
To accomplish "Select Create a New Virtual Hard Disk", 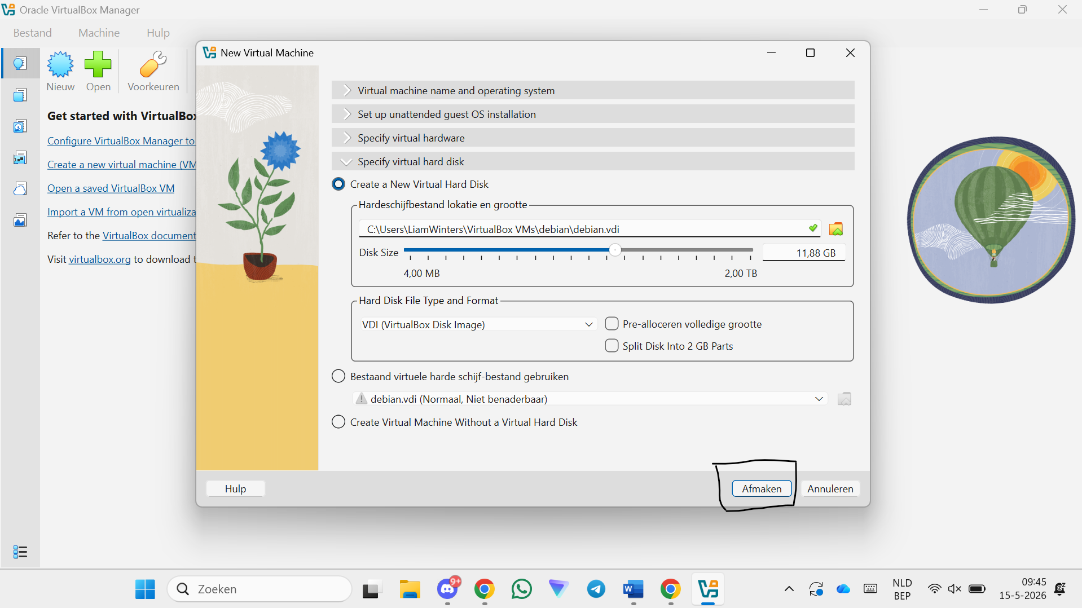I will pyautogui.click(x=338, y=184).
